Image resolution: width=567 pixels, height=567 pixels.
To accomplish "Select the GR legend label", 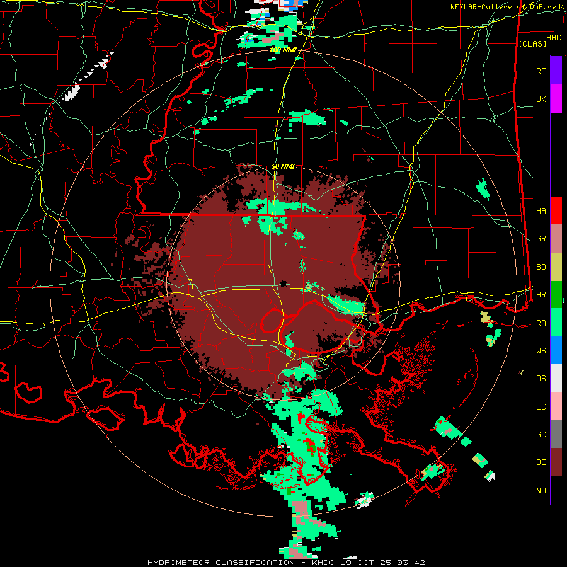I will coord(541,239).
